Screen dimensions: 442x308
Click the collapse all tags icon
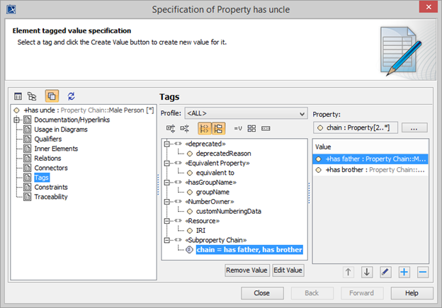(x=185, y=128)
